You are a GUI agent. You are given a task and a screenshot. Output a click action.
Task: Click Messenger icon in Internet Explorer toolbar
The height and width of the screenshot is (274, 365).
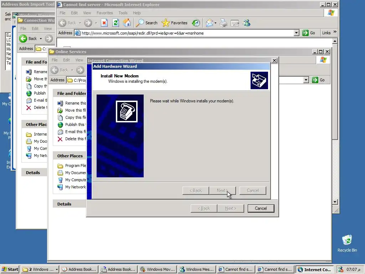[x=247, y=23]
